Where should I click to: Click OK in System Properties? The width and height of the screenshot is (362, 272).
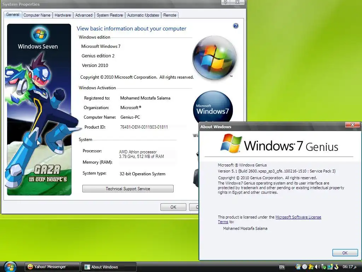point(173,207)
